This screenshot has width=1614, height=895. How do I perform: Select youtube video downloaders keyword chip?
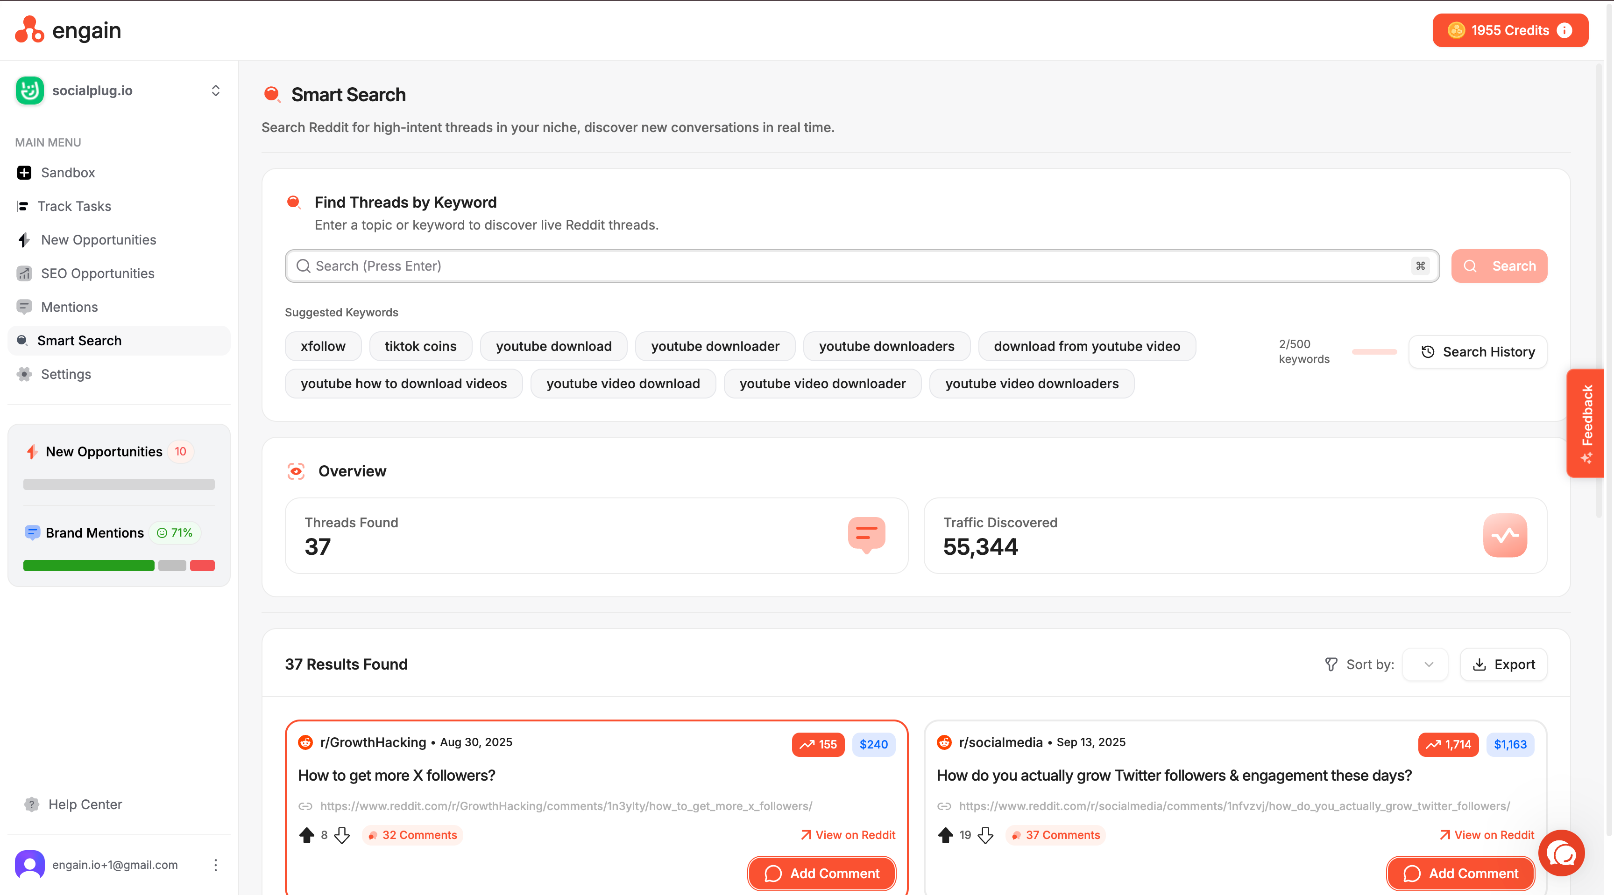click(1031, 384)
